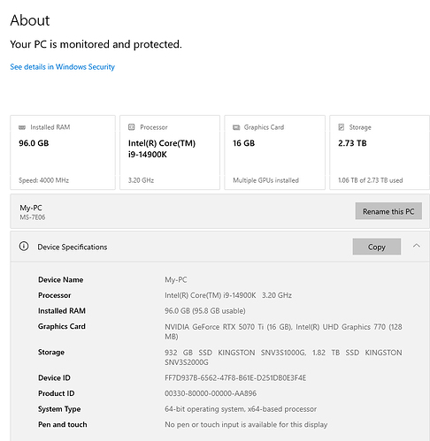
Task: Click the FF7D937B device ID value
Action: point(235,377)
